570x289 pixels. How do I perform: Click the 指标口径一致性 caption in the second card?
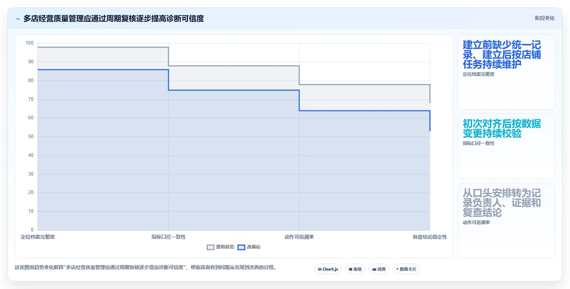pos(479,143)
